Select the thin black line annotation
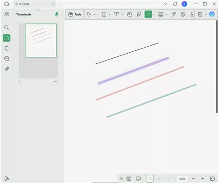This screenshot has height=183, width=219. coord(127,53)
